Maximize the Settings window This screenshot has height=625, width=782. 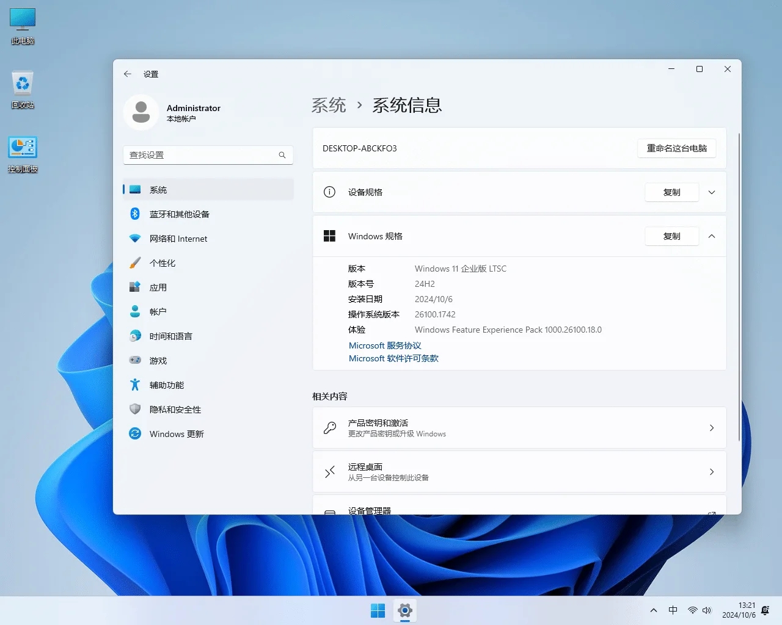click(700, 69)
